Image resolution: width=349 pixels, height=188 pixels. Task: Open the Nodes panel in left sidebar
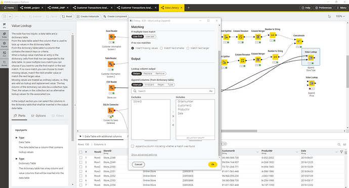[x=4, y=35]
